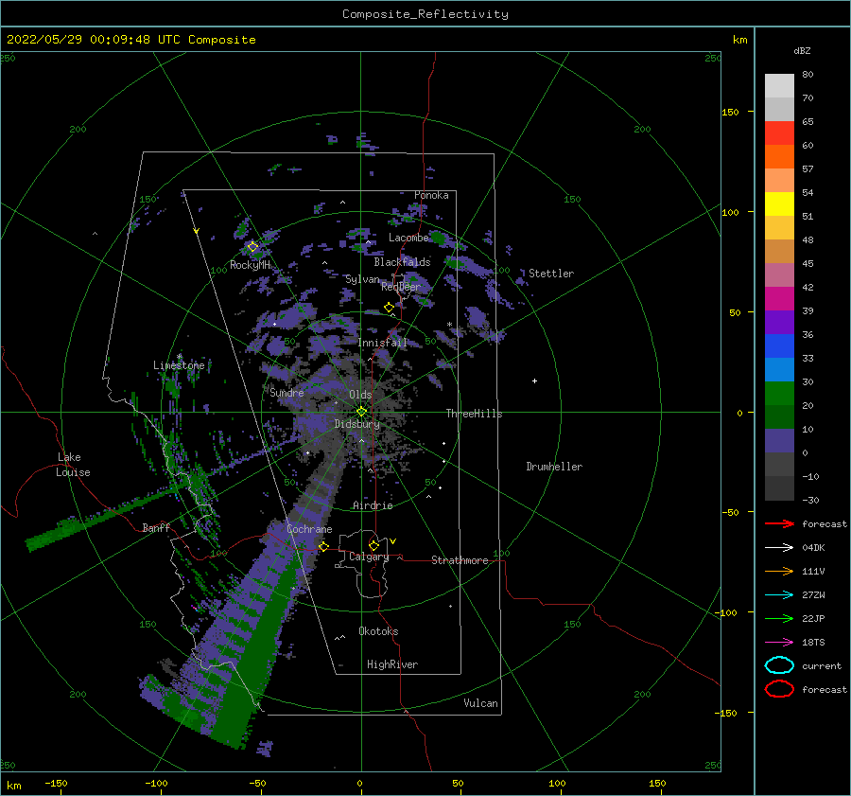This screenshot has height=796, width=851.
Task: Select the orange 60-57 dBZ swatch
Action: (x=779, y=157)
